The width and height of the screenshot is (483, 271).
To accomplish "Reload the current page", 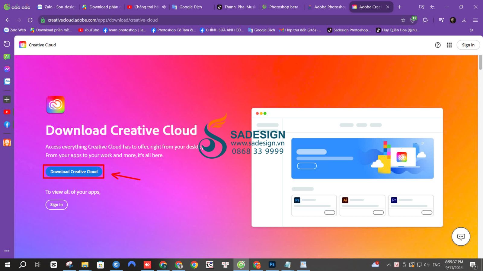I will point(30,20).
